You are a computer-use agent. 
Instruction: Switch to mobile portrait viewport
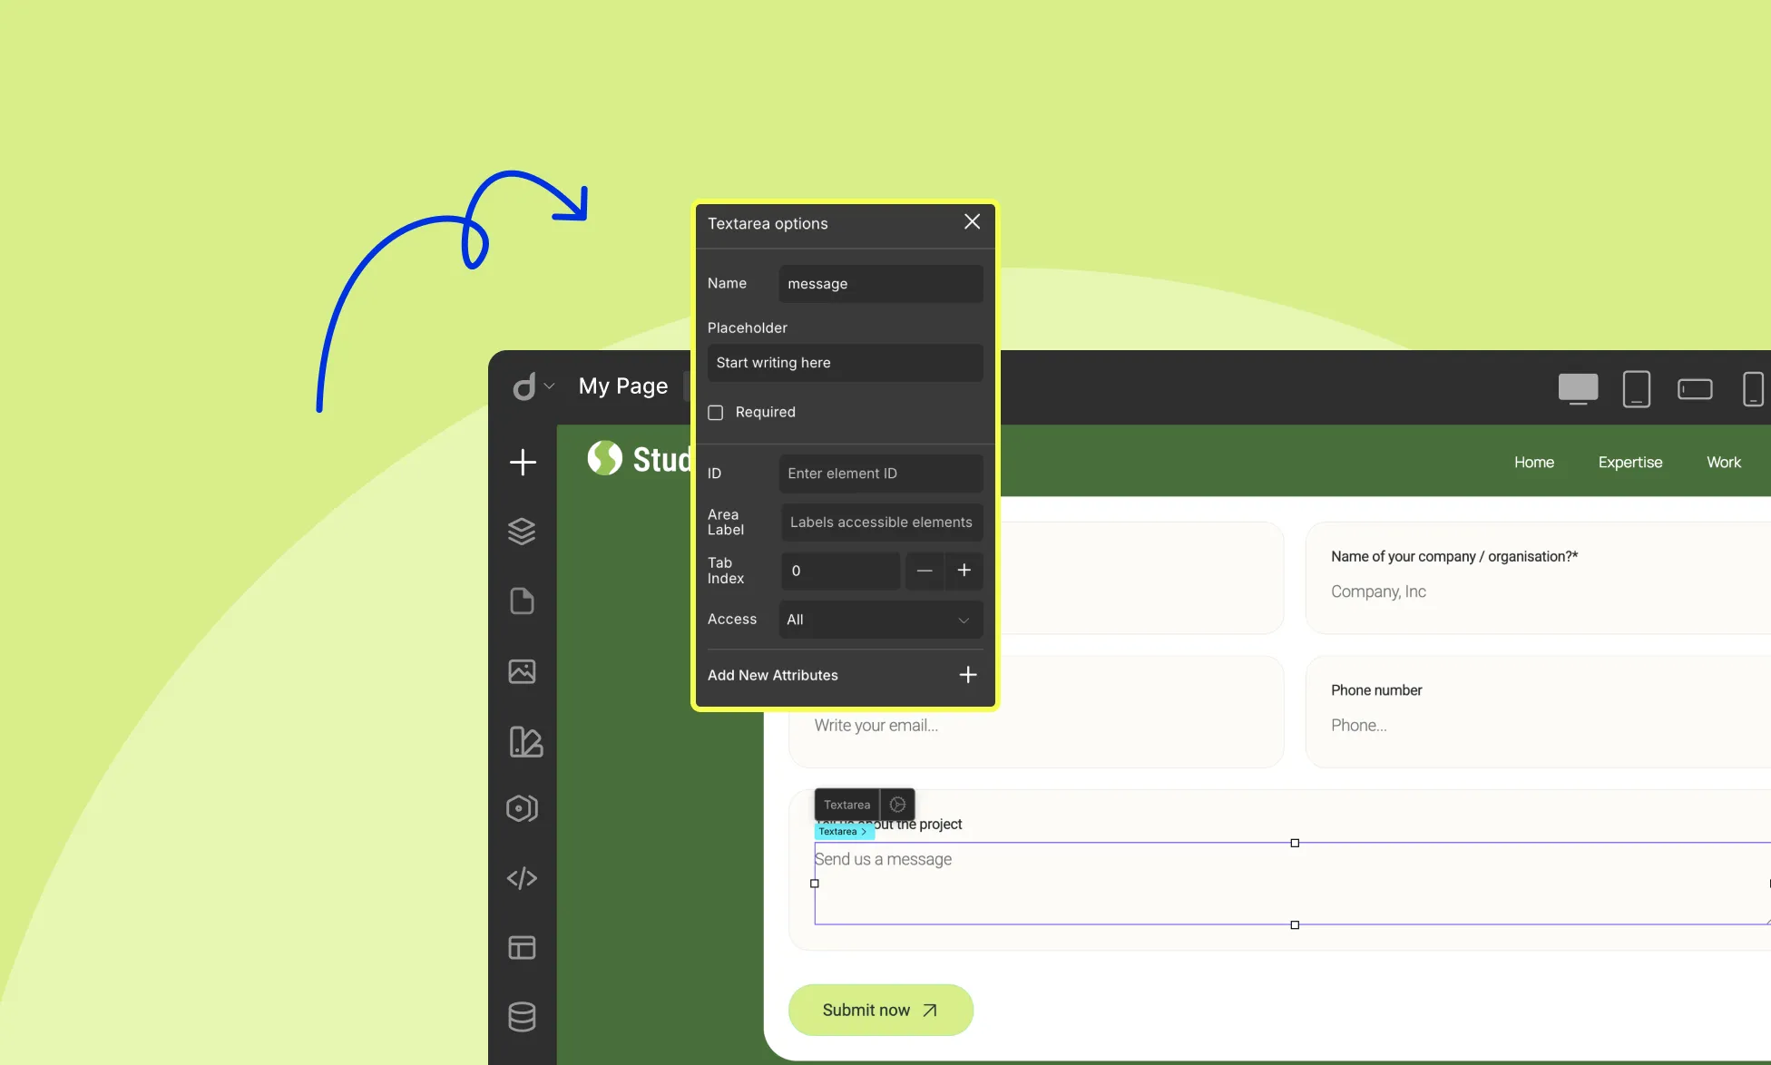tap(1753, 388)
